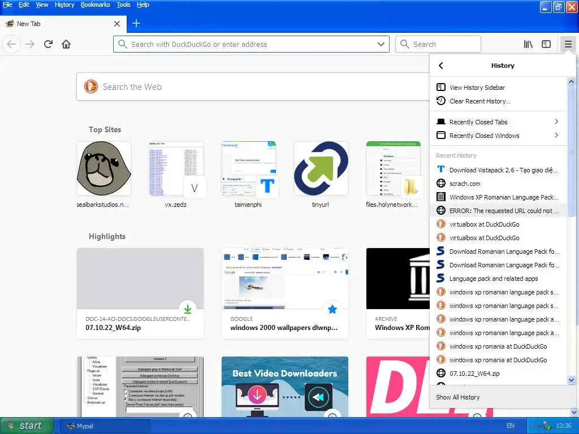Reload the current page
The height and width of the screenshot is (434, 579).
(48, 44)
